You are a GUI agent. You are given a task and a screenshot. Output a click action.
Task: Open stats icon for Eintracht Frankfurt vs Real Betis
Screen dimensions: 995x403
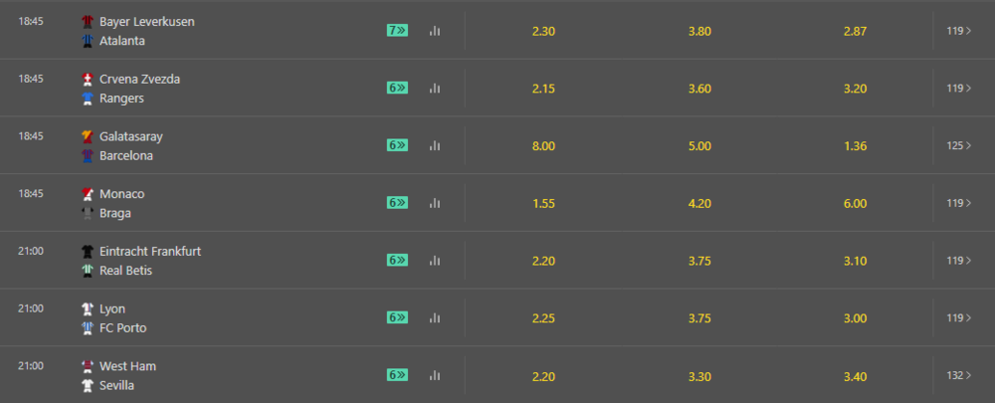tap(435, 260)
